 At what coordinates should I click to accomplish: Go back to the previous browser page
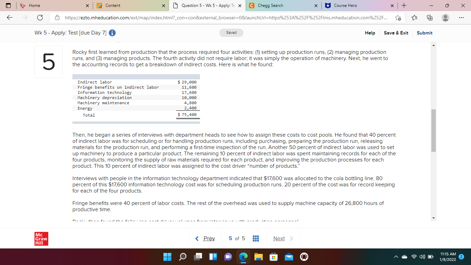[x=9, y=18]
